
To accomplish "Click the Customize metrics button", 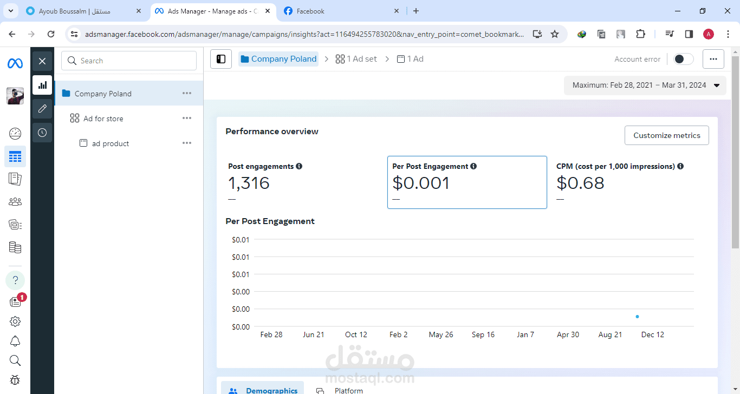I will click(667, 135).
